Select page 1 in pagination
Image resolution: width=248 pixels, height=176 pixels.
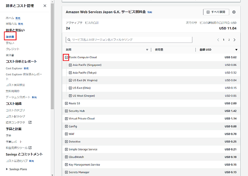pos(224,40)
